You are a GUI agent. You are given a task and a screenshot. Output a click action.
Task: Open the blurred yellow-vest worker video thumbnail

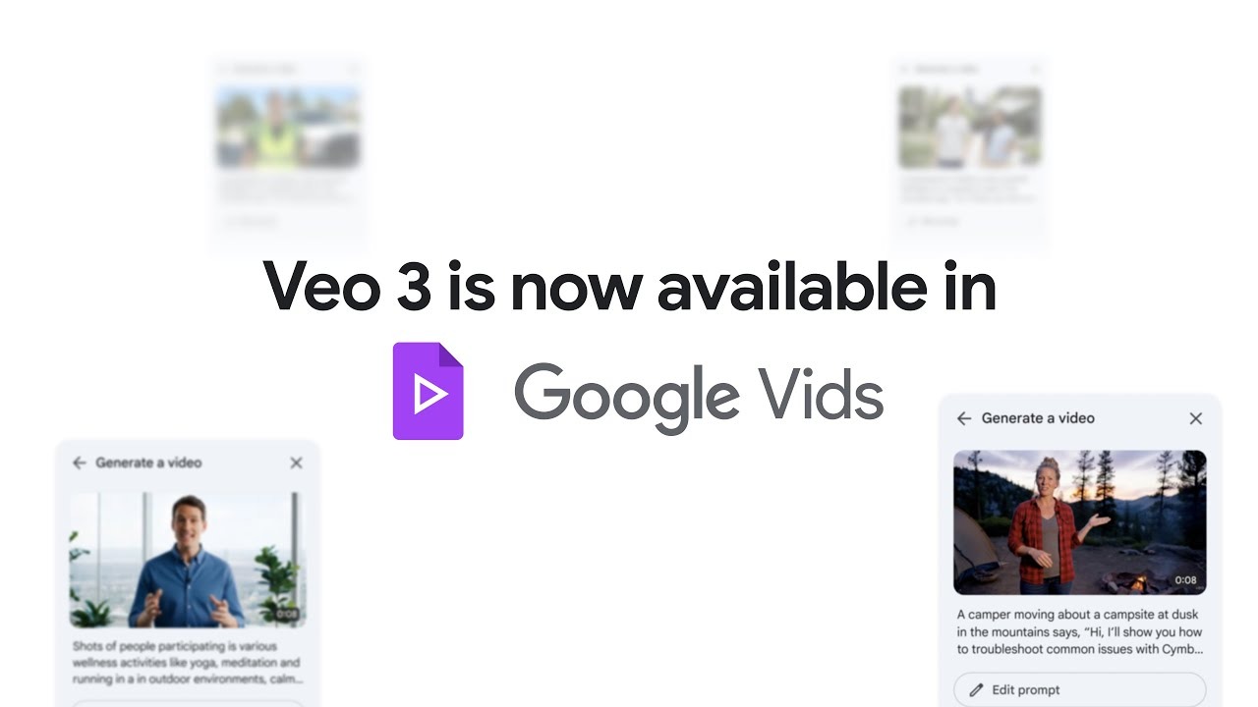288,128
